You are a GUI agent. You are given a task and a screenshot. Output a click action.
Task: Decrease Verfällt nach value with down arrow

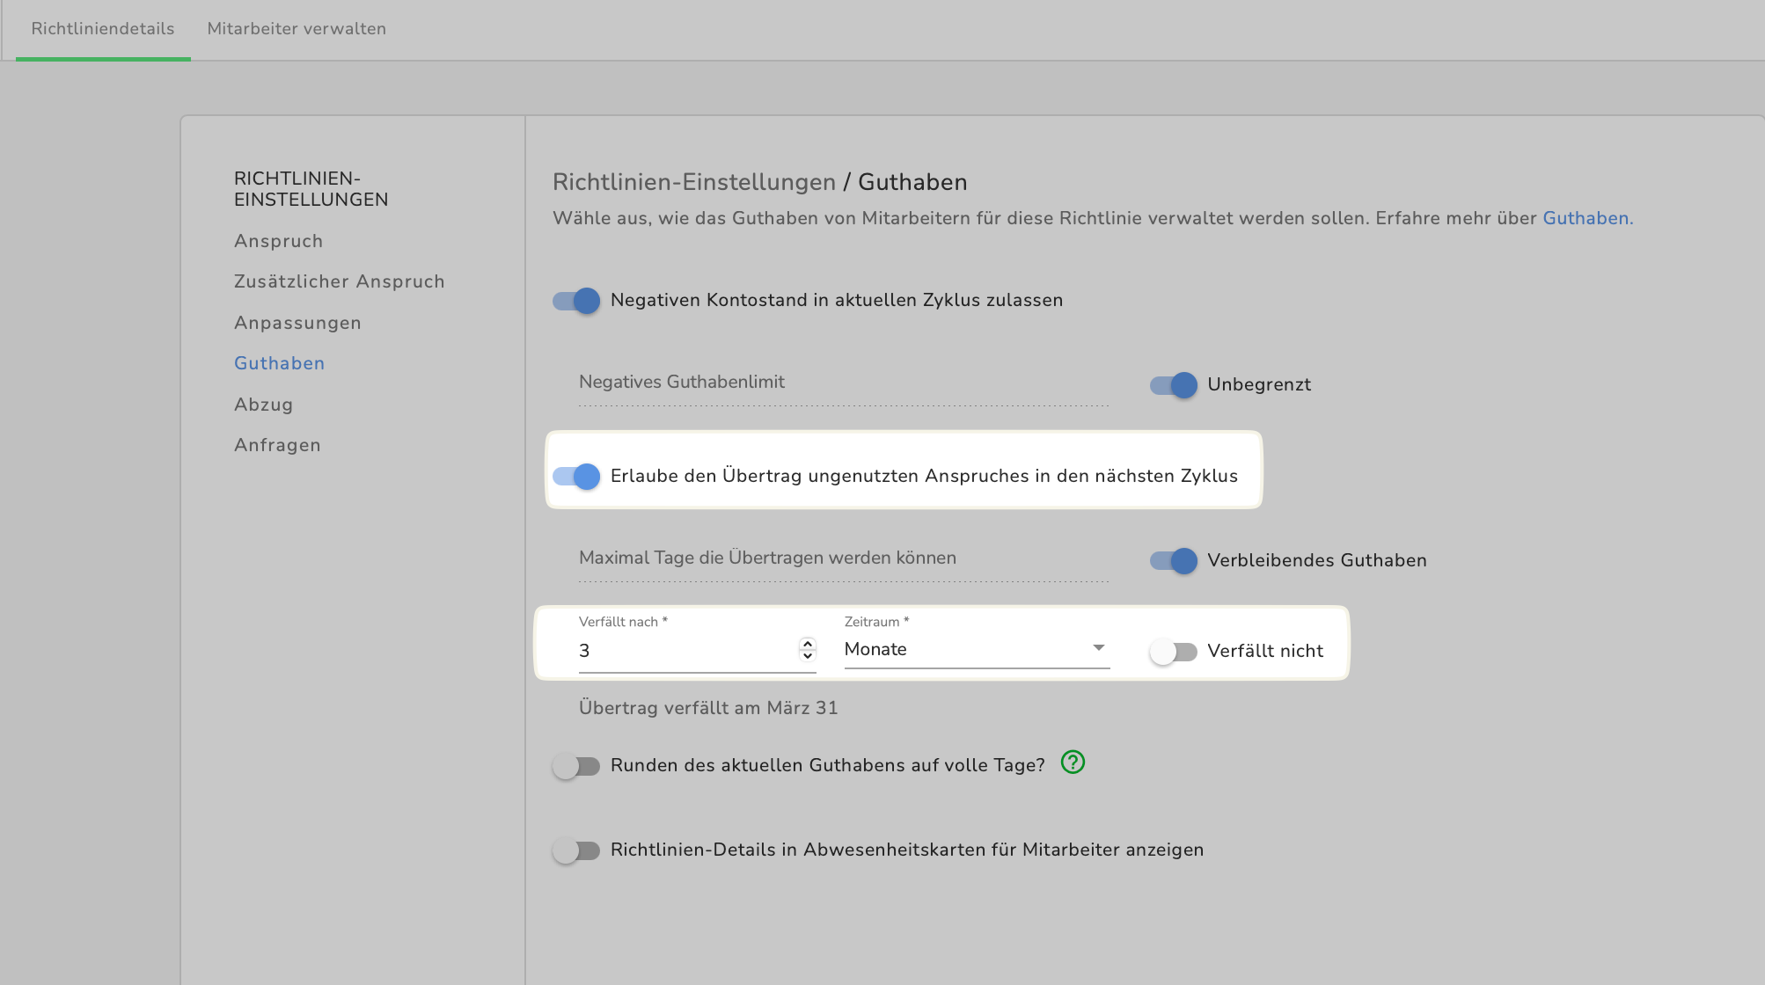tap(808, 656)
